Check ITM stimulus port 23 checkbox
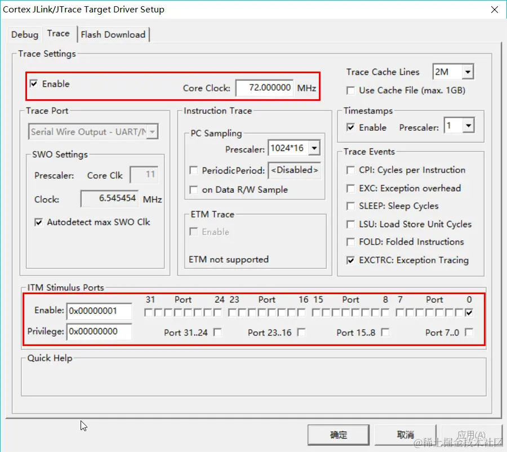 click(232, 313)
